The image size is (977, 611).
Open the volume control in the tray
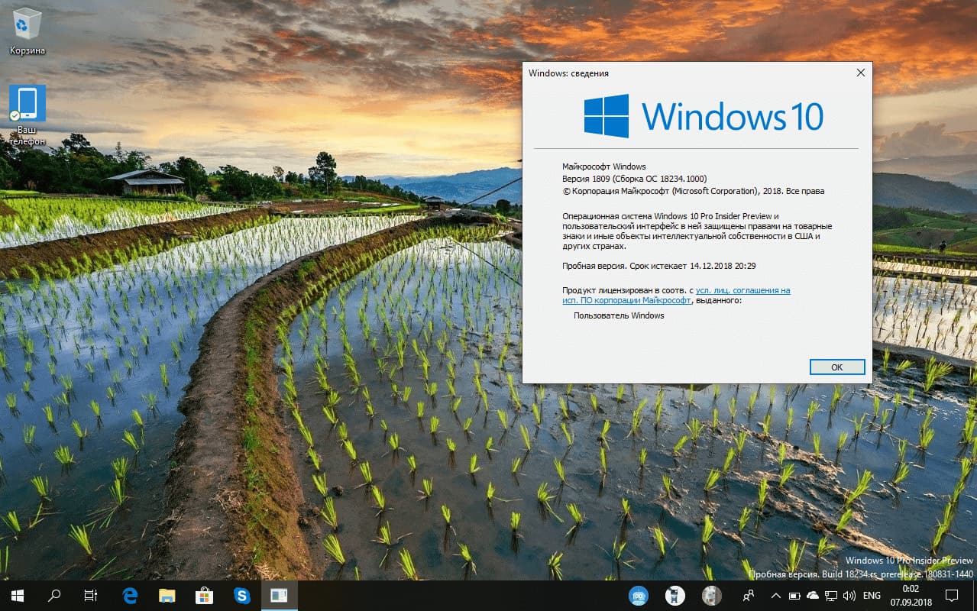(849, 594)
